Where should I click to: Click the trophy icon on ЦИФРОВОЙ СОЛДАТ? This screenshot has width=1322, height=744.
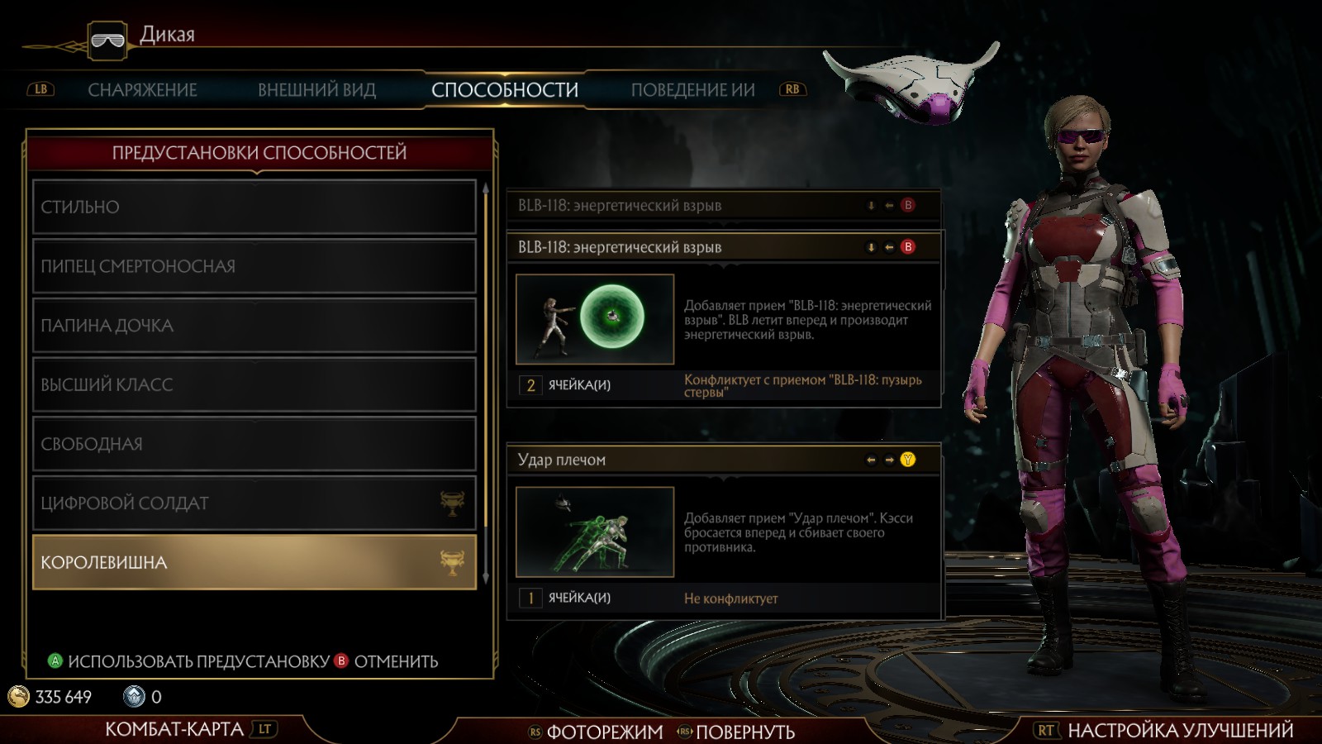[x=452, y=503]
